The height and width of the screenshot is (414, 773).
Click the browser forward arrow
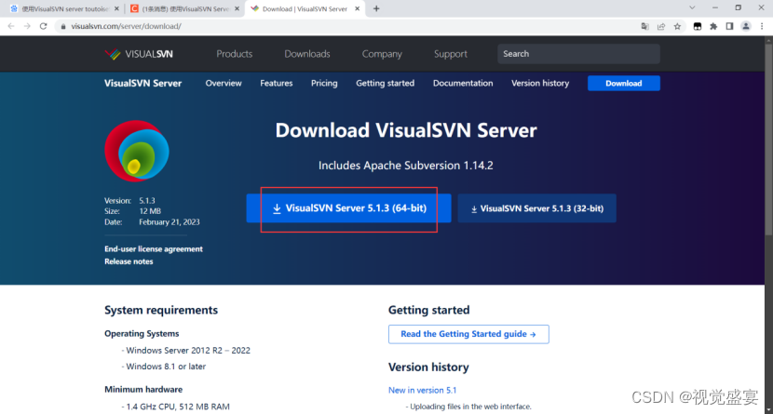27,26
